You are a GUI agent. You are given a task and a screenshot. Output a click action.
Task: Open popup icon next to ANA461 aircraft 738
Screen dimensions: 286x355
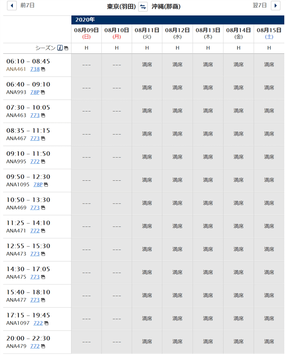pos(43,69)
